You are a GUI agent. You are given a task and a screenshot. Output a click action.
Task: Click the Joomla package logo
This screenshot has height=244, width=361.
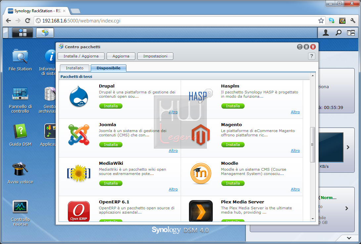[x=79, y=135]
